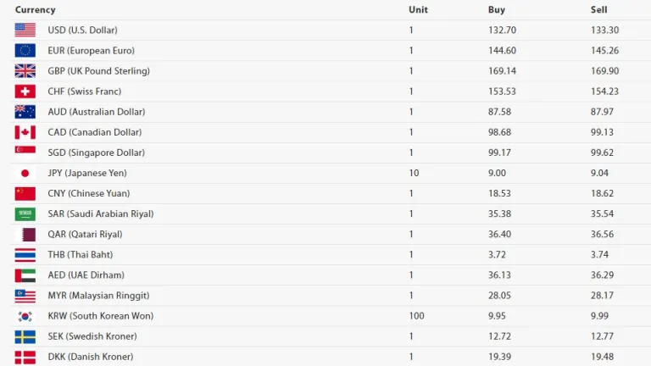This screenshot has width=651, height=366.
Task: Click the Unit column header
Action: click(418, 9)
